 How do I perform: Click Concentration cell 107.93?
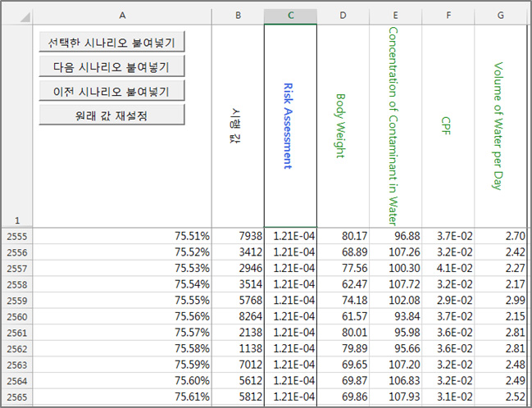396,397
